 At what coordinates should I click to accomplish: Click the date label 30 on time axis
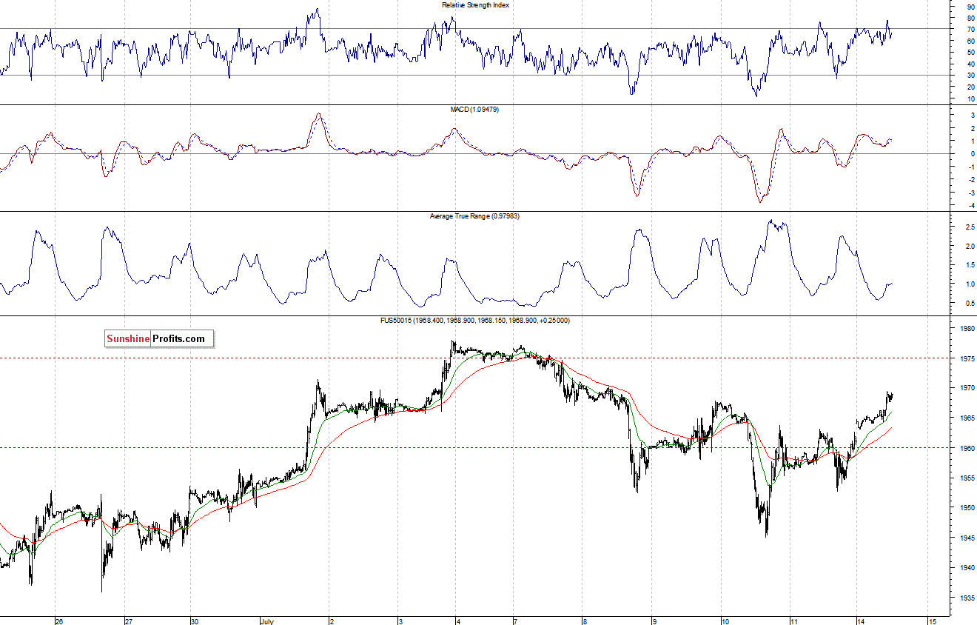(193, 621)
